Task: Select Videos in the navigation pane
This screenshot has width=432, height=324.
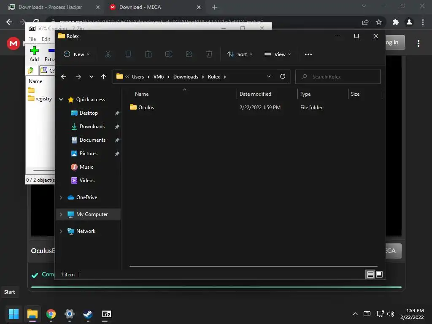Action: (x=87, y=181)
